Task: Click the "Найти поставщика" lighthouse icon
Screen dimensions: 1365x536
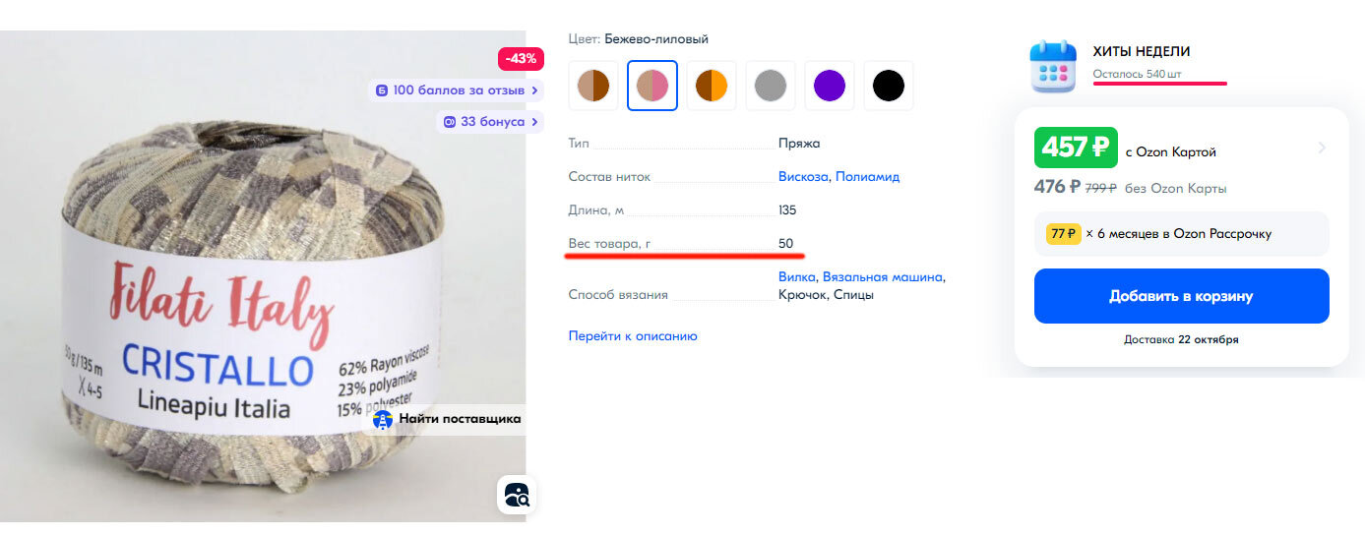Action: (383, 419)
